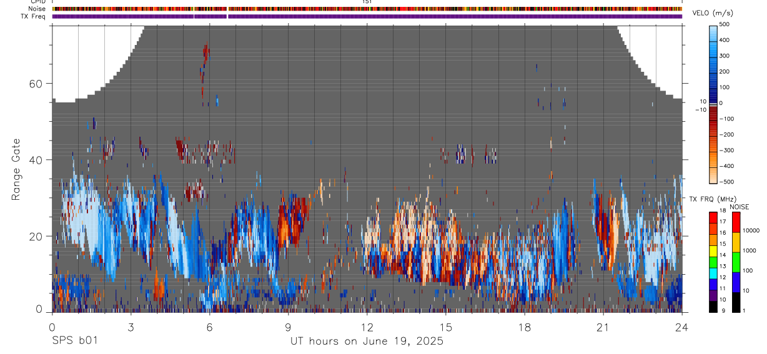
Task: Click the '-500' label on velocity colorbar
Action: [x=726, y=182]
